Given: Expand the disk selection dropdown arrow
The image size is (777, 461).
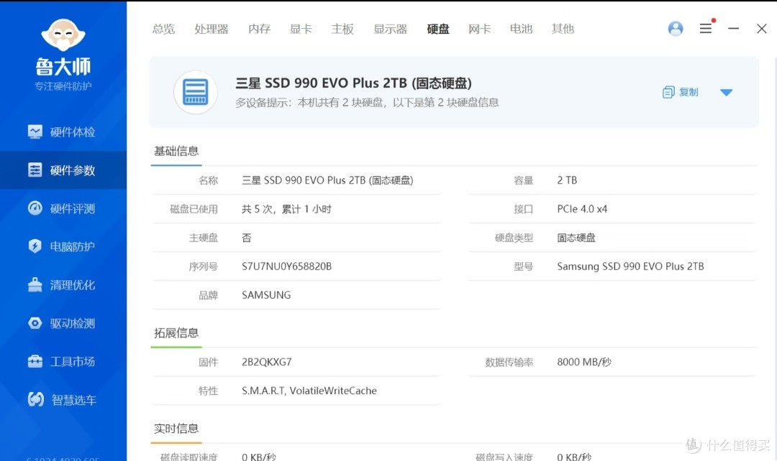Looking at the screenshot, I should (x=726, y=93).
